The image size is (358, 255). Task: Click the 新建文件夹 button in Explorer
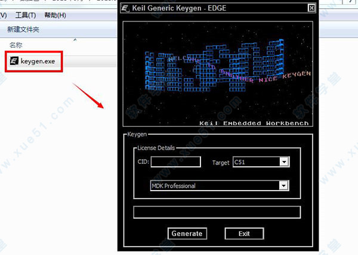tap(23, 29)
